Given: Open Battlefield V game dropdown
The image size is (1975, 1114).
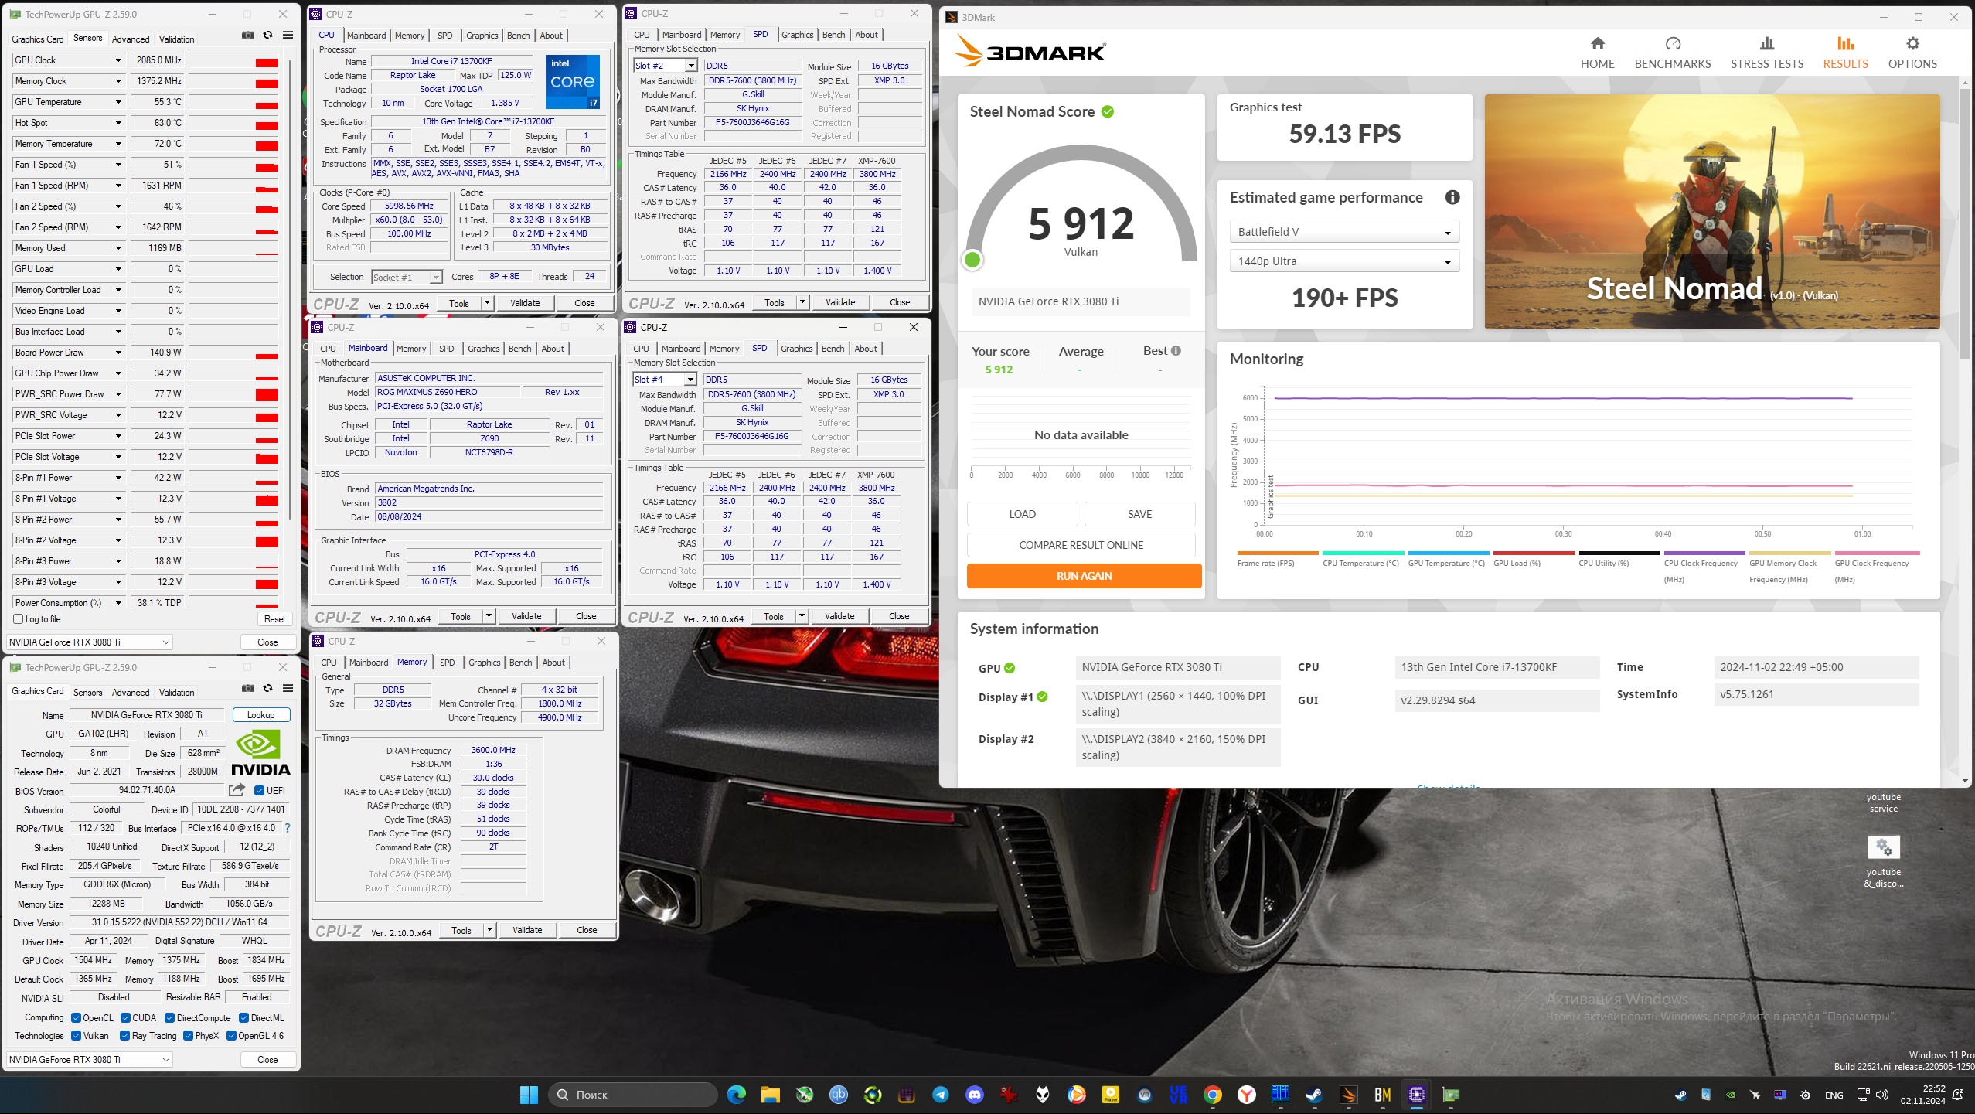Looking at the screenshot, I should pyautogui.click(x=1344, y=232).
